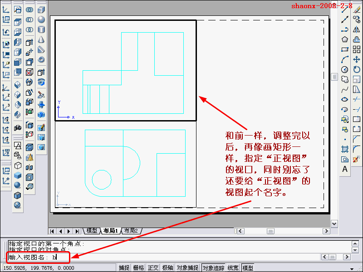Create a solid Torus primitive

[41, 59]
